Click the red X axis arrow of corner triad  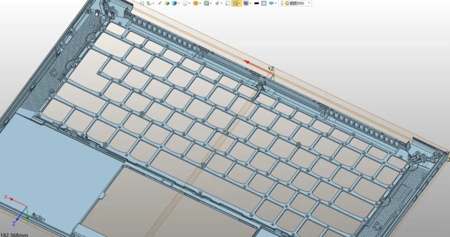(x=18, y=202)
